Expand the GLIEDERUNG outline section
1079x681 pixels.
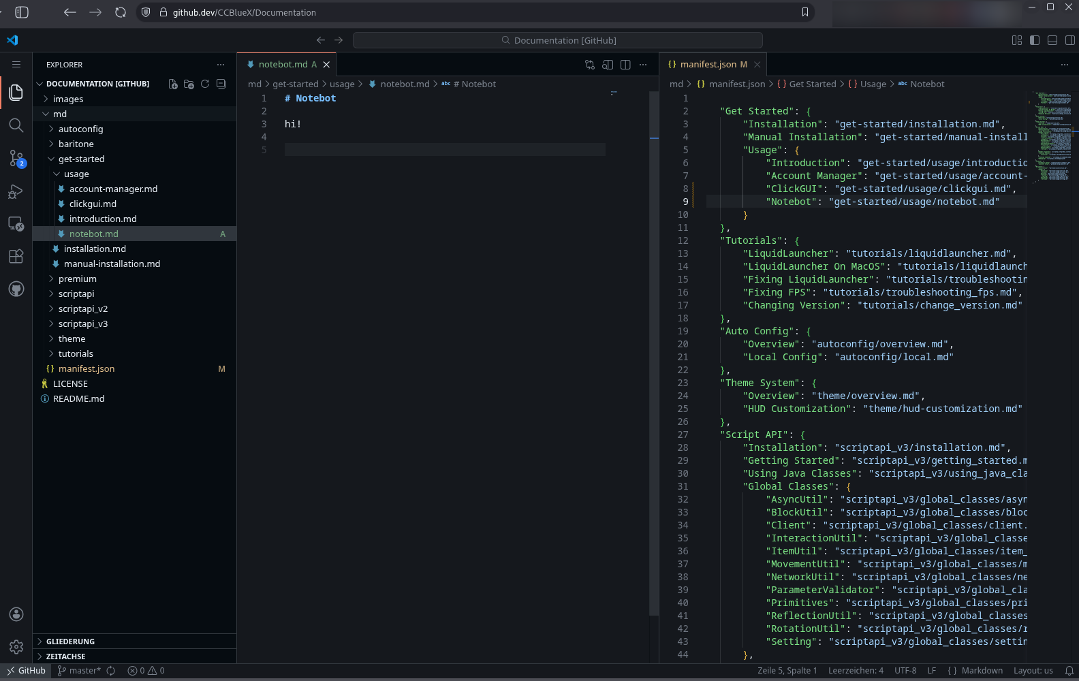point(70,642)
